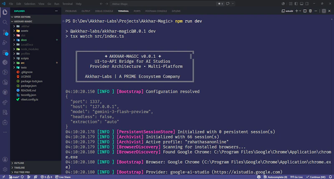Viewport: 334px width, 179px height.
Task: Switch to the Problems tab
Action: tap(71, 11)
